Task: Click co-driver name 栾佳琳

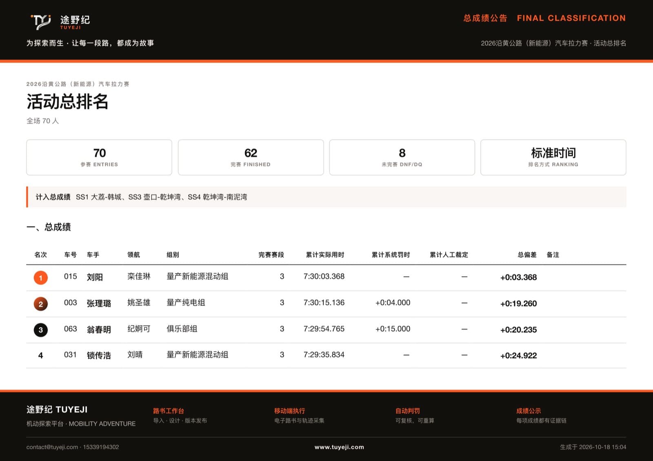Action: coord(139,276)
